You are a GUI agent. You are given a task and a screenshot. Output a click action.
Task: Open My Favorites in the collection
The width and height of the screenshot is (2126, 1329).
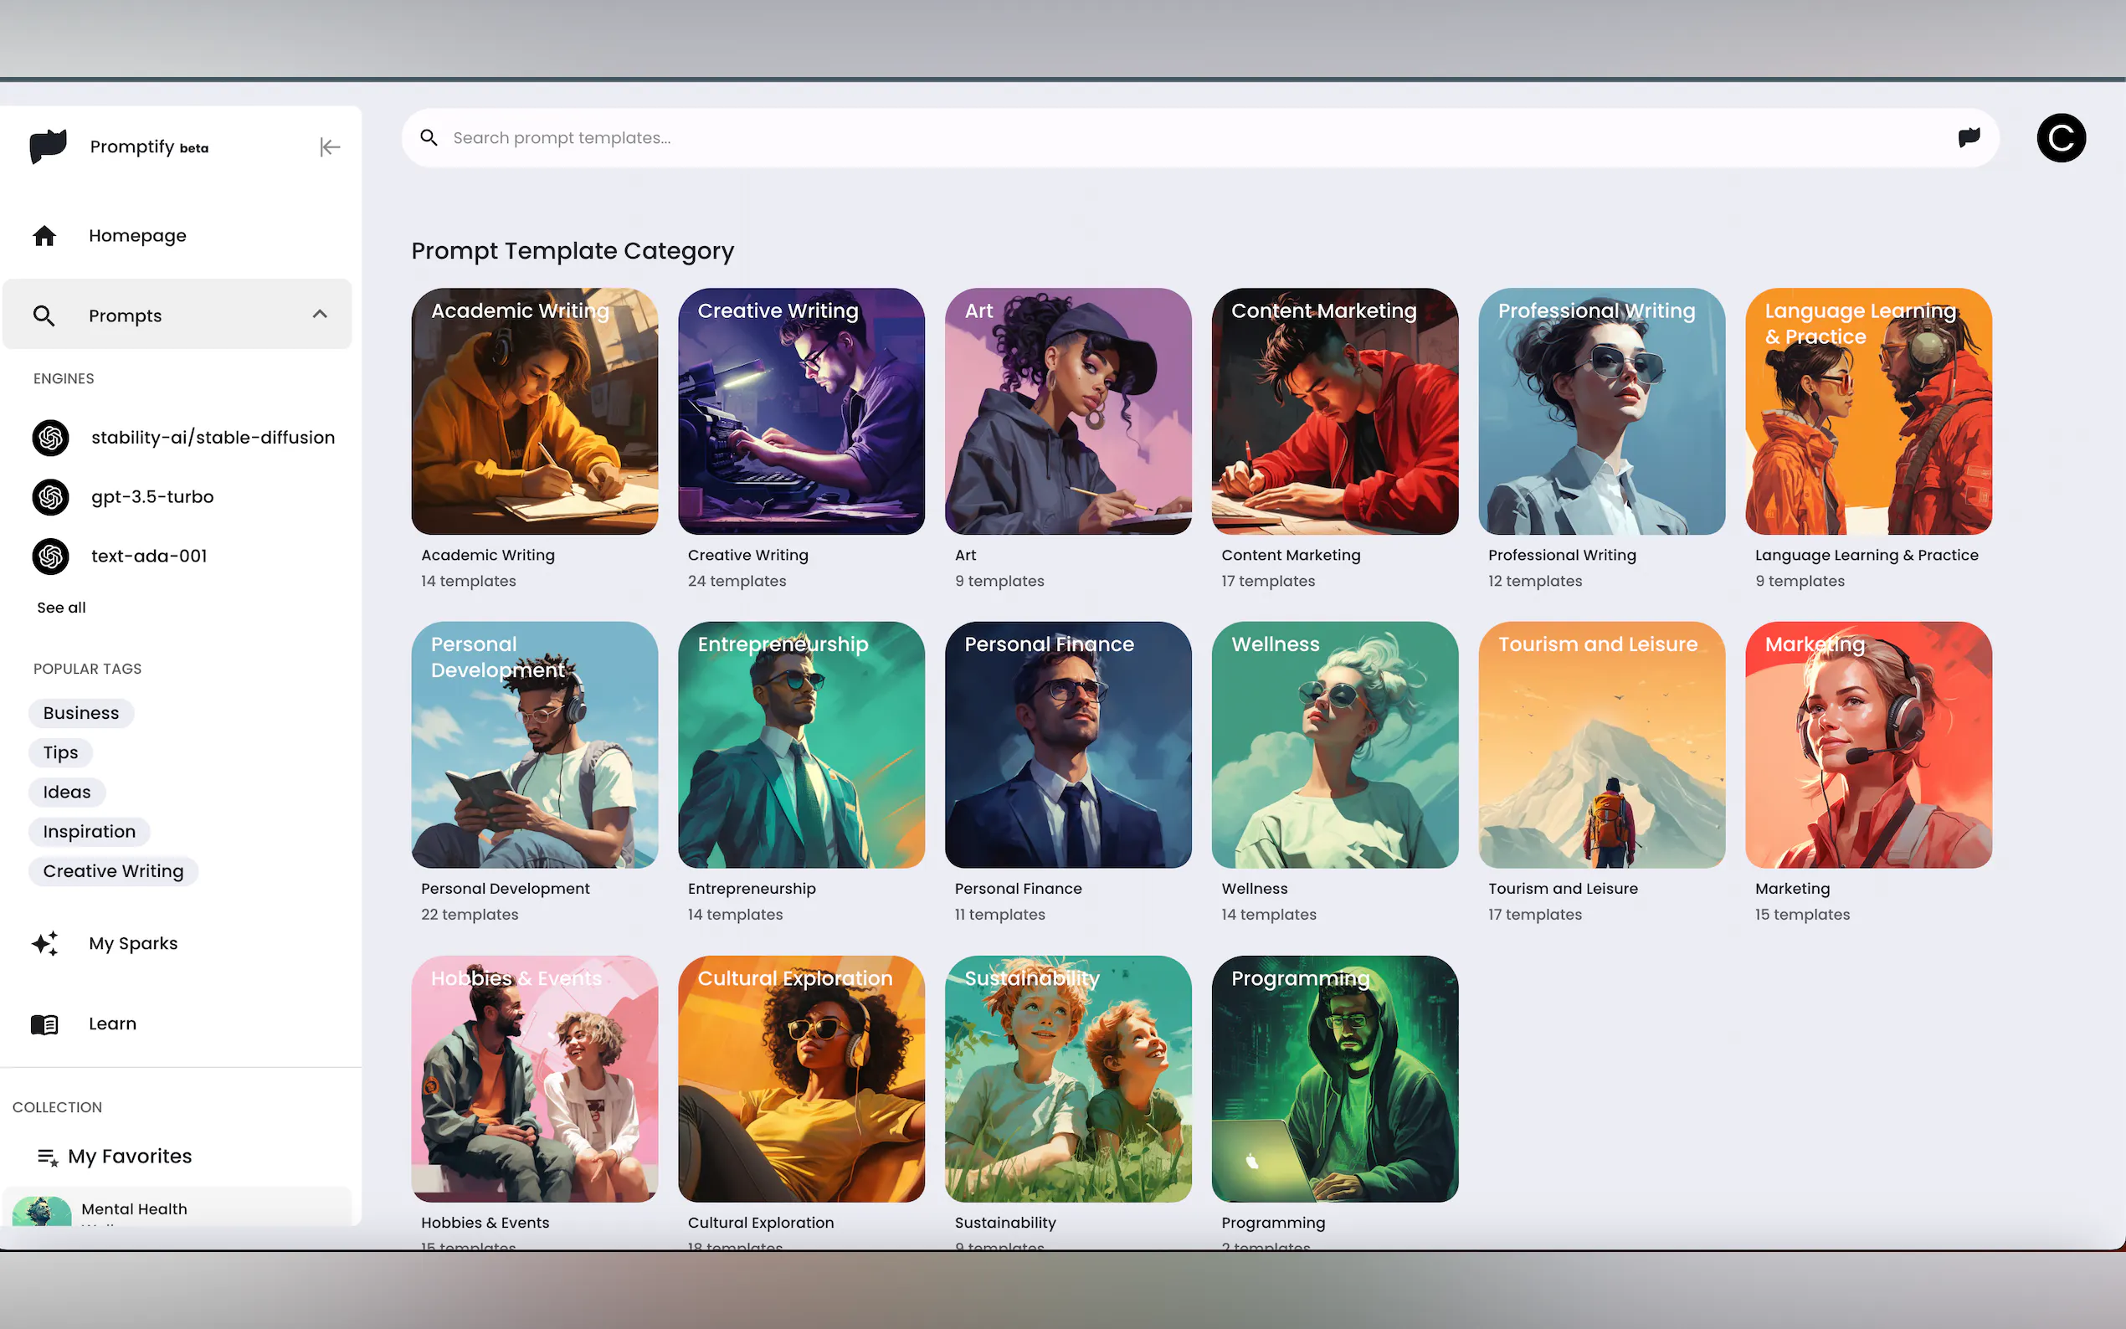[x=129, y=1156]
